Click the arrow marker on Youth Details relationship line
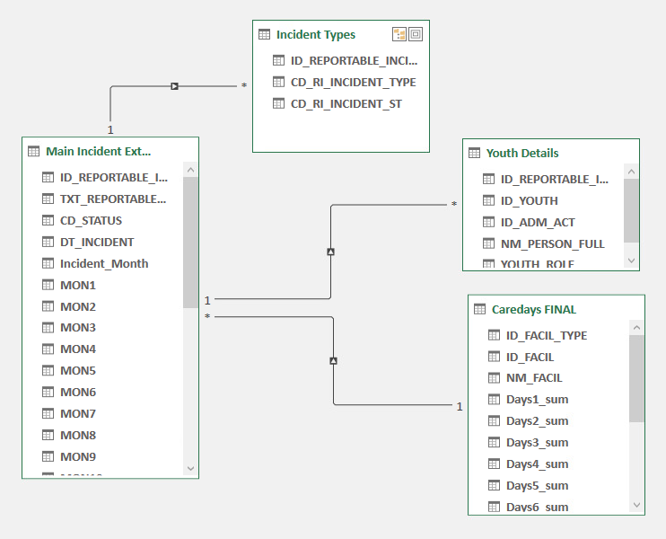The height and width of the screenshot is (539, 666). [331, 252]
